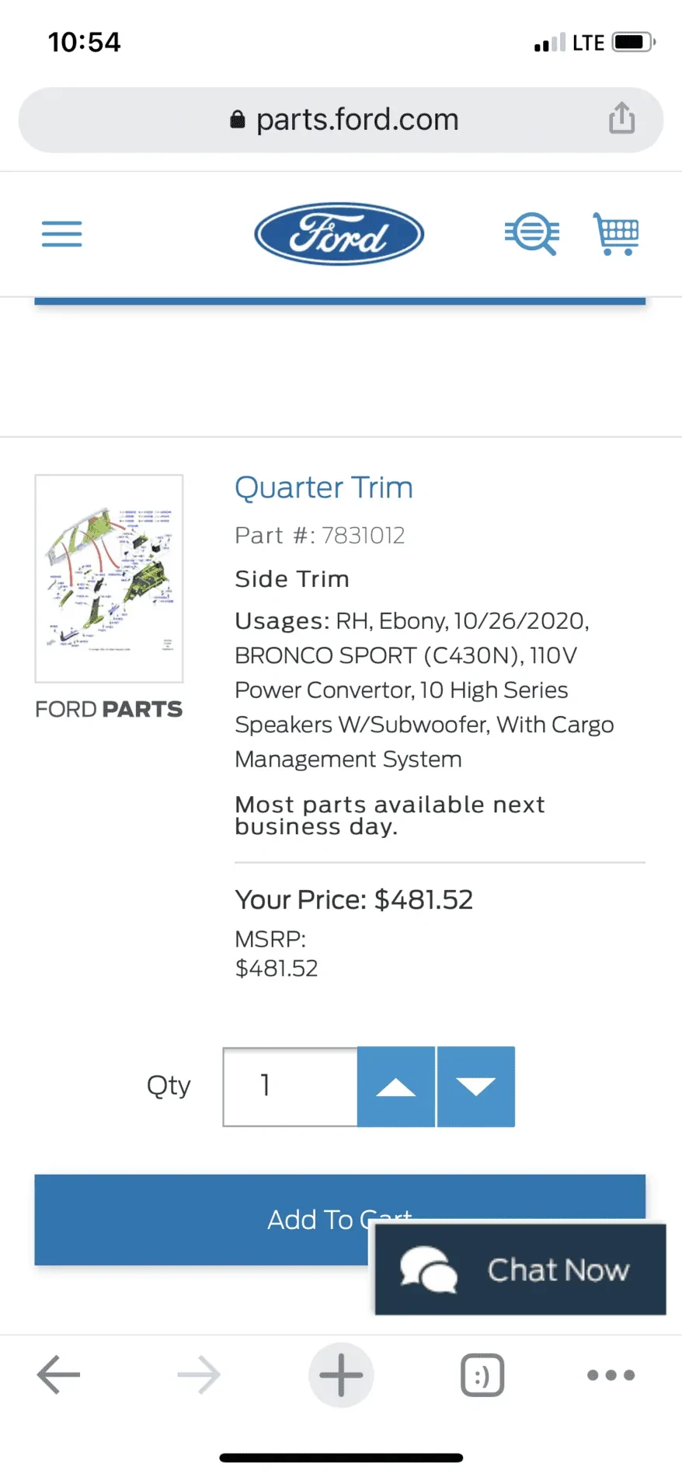Tap the home indicator bar

[340, 1452]
